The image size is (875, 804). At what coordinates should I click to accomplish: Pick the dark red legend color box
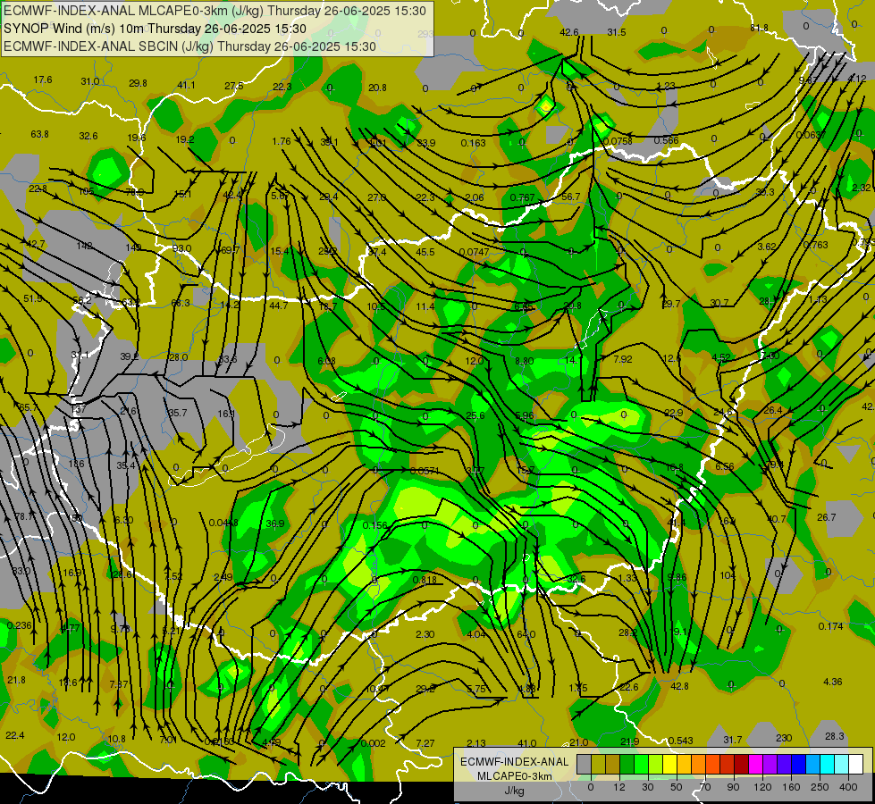(741, 764)
